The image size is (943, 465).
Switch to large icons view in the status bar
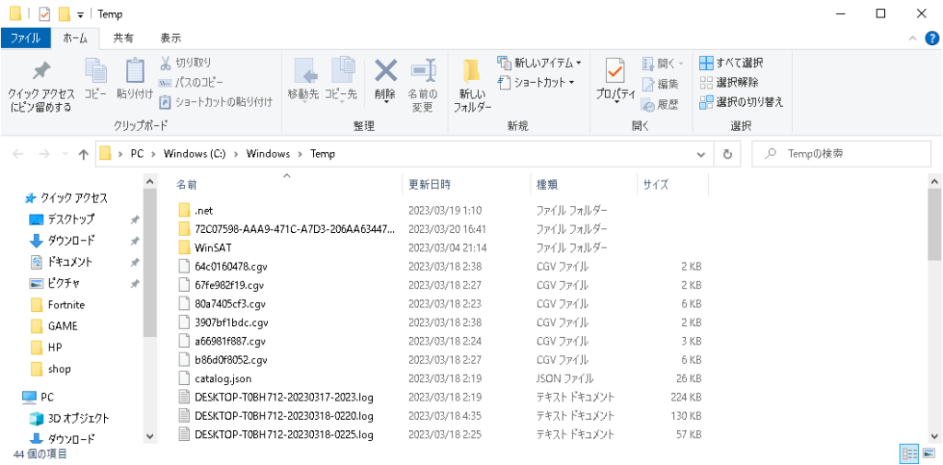[927, 453]
